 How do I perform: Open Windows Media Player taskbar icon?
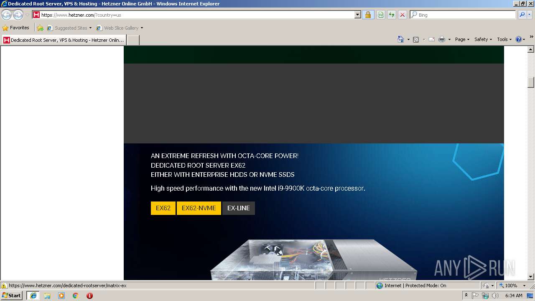[61, 296]
